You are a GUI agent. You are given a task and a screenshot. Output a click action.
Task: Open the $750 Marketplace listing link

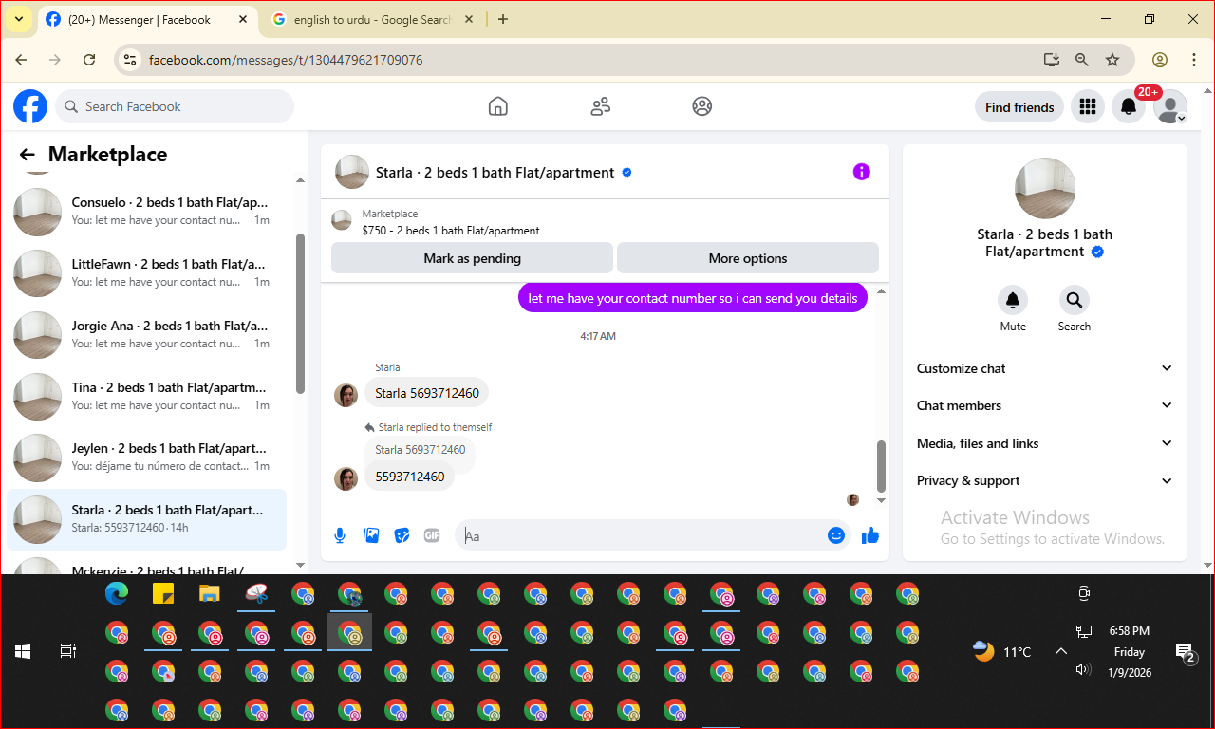(x=451, y=230)
